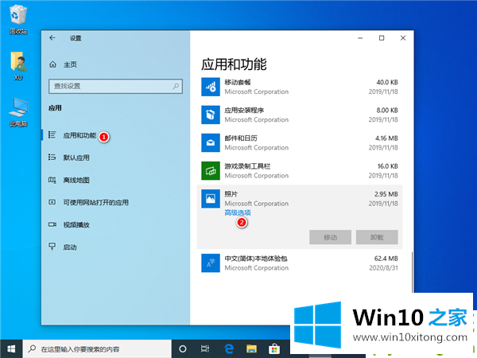
Task: Select the 移动套餐 app icon
Action: [x=211, y=87]
